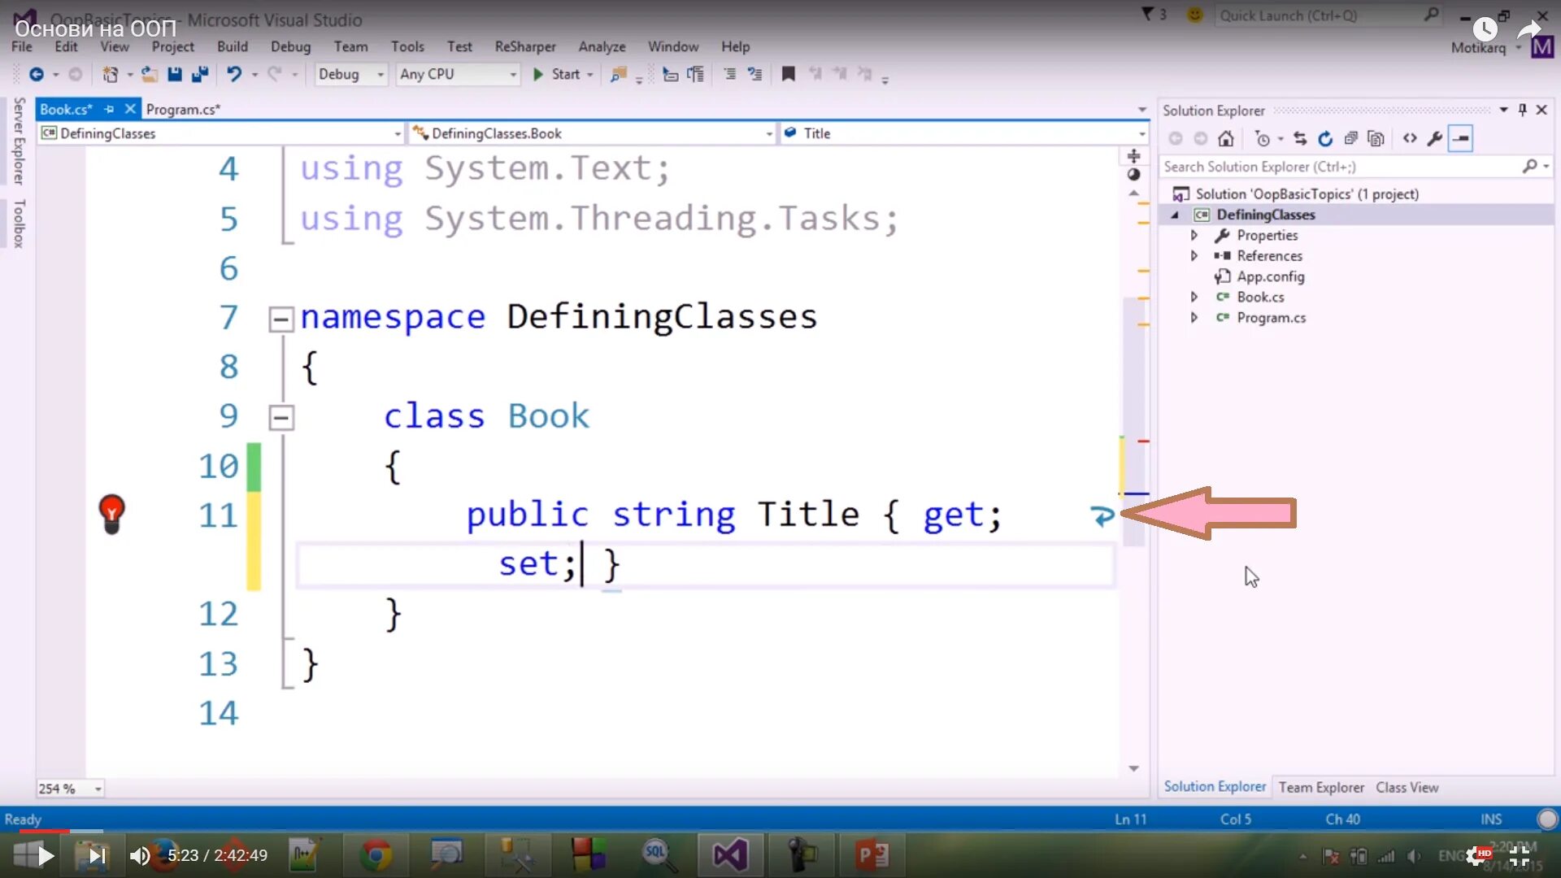Mute the video with the volume icon
The image size is (1561, 878).
tap(140, 855)
